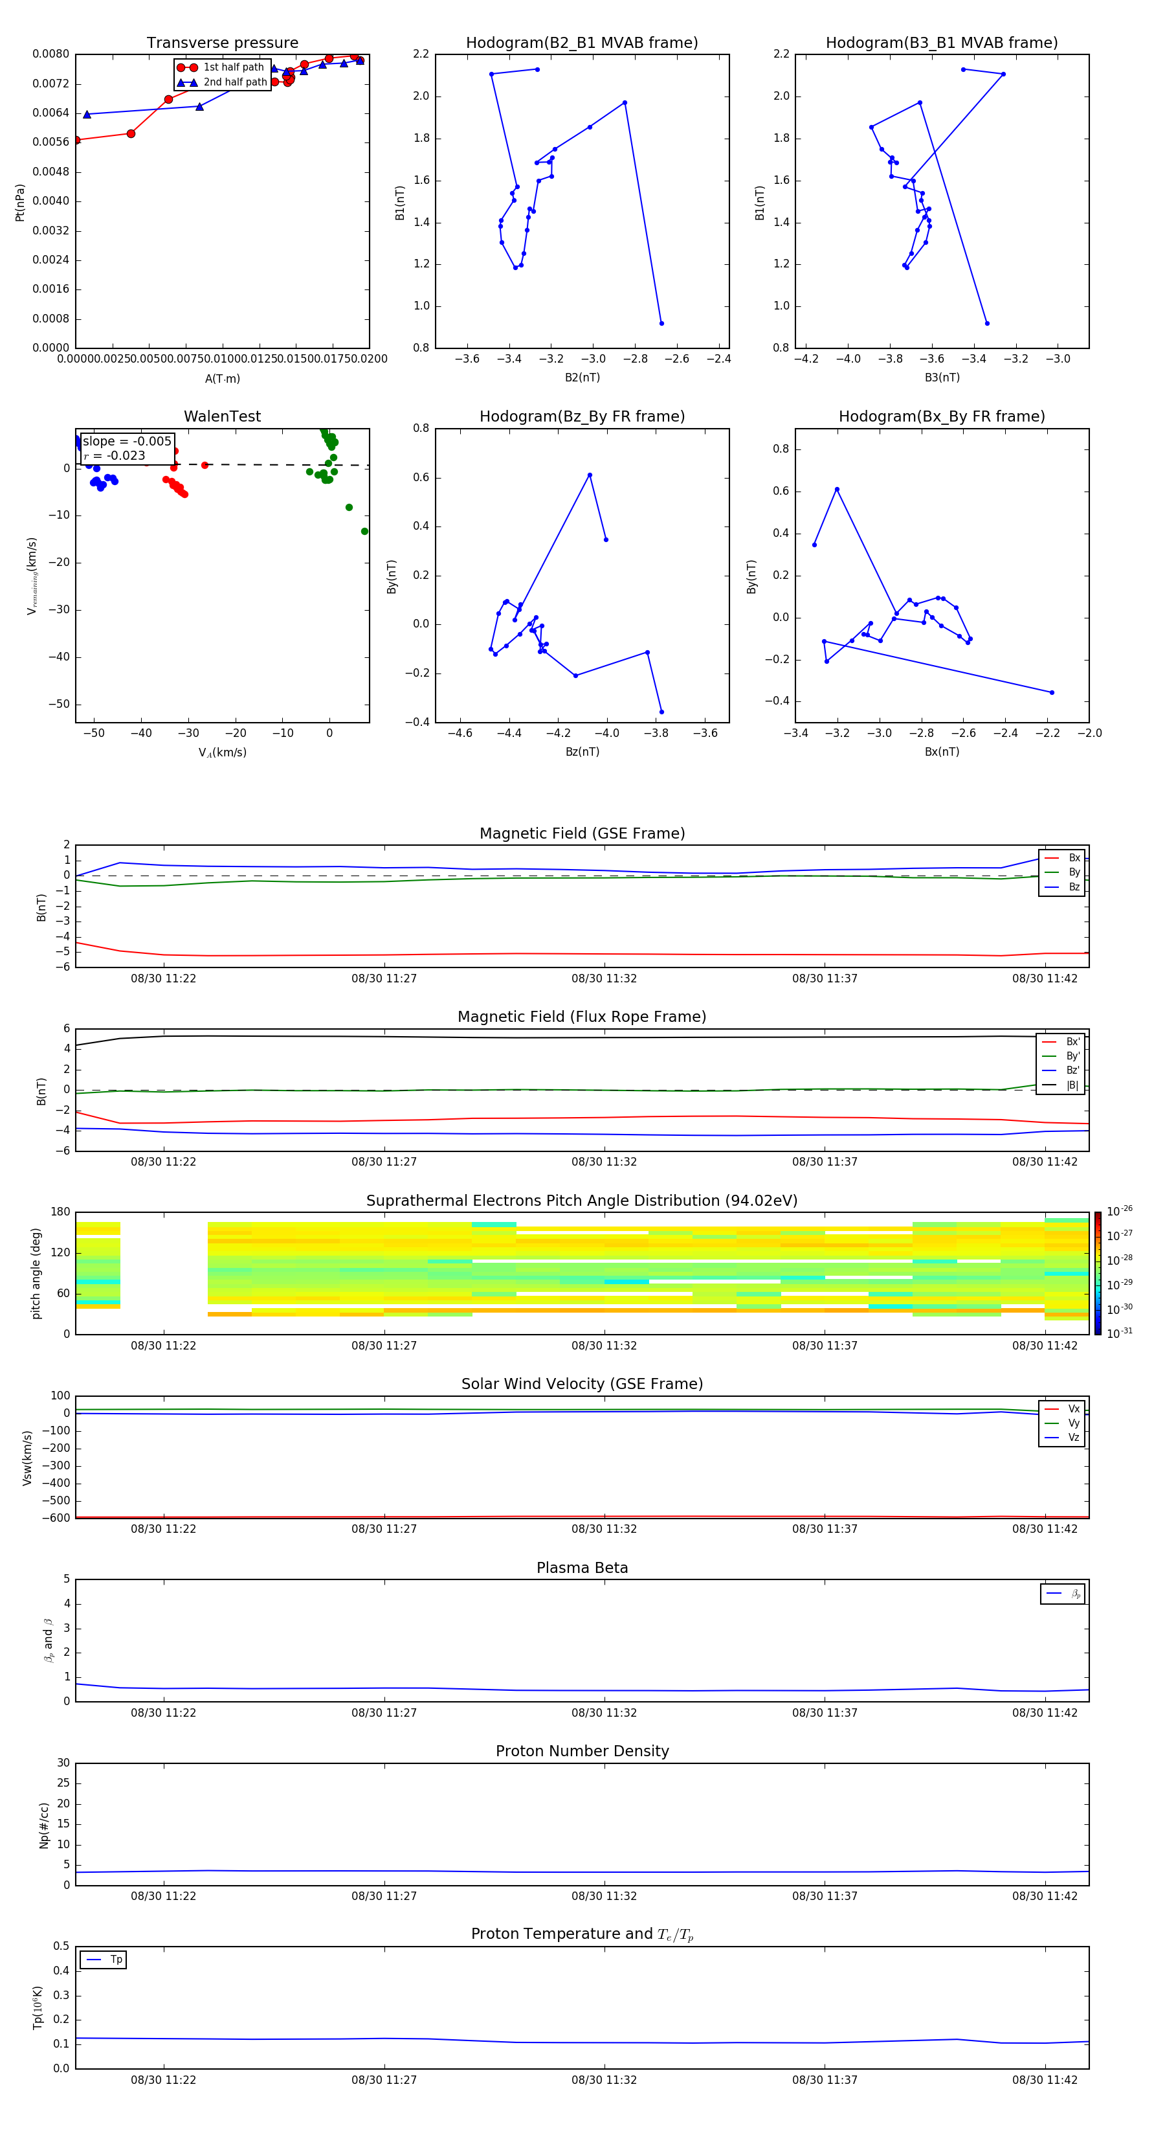
Task: Select the 'Proton Number Density' title
Action: click(x=582, y=1751)
